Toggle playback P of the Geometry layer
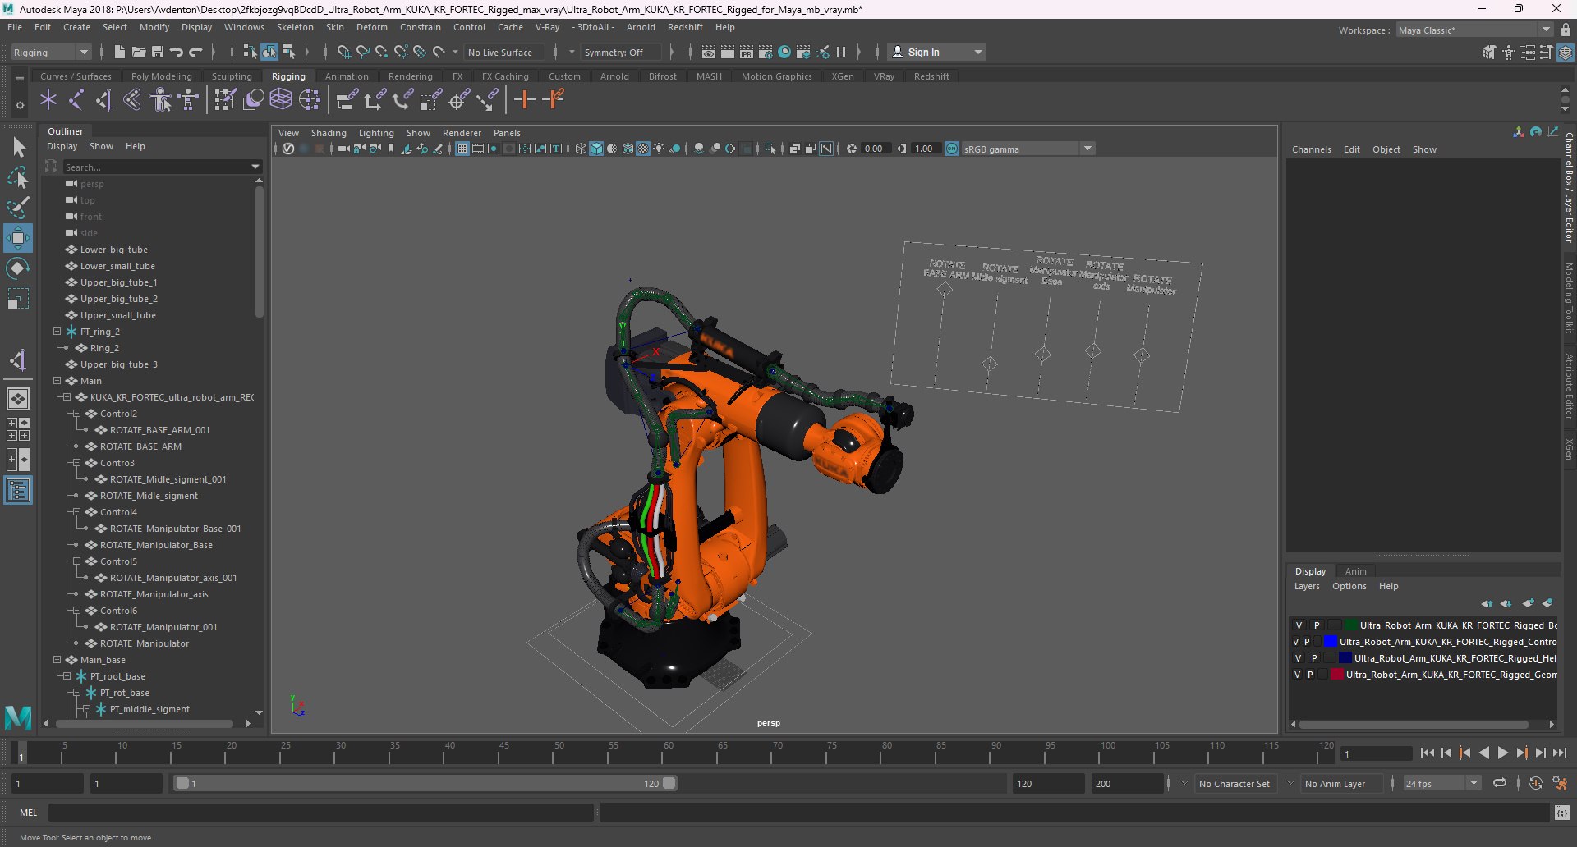 point(1310,675)
